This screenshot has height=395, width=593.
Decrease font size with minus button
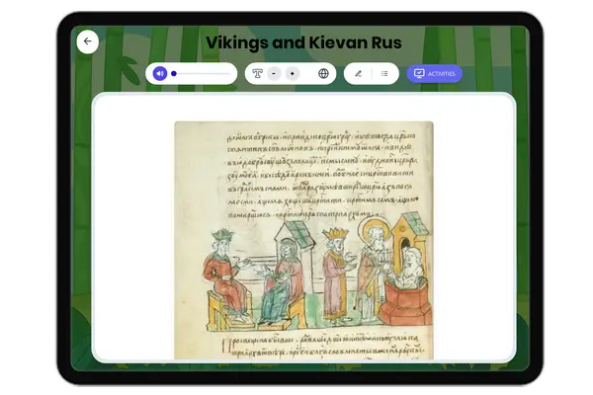coord(274,73)
